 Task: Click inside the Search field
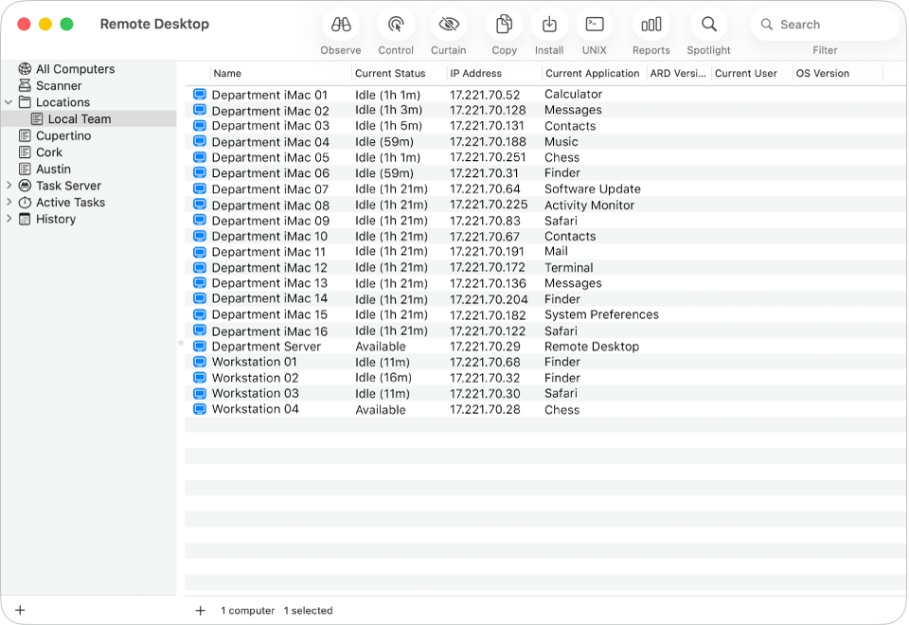coord(824,24)
